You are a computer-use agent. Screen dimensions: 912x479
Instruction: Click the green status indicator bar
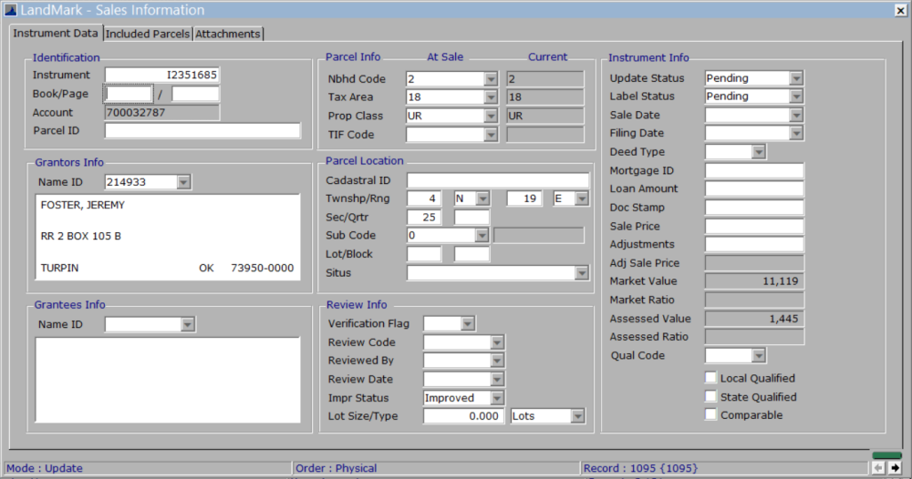(886, 454)
